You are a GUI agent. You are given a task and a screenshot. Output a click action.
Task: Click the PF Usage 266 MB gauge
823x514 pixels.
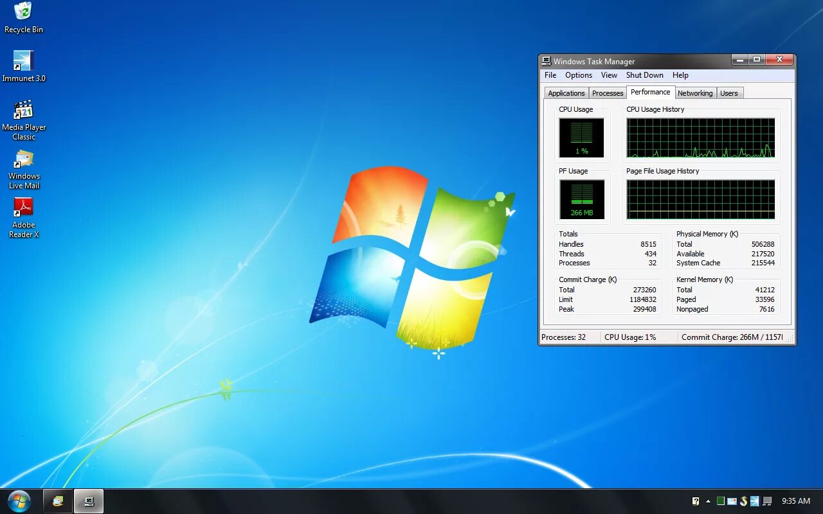point(582,199)
